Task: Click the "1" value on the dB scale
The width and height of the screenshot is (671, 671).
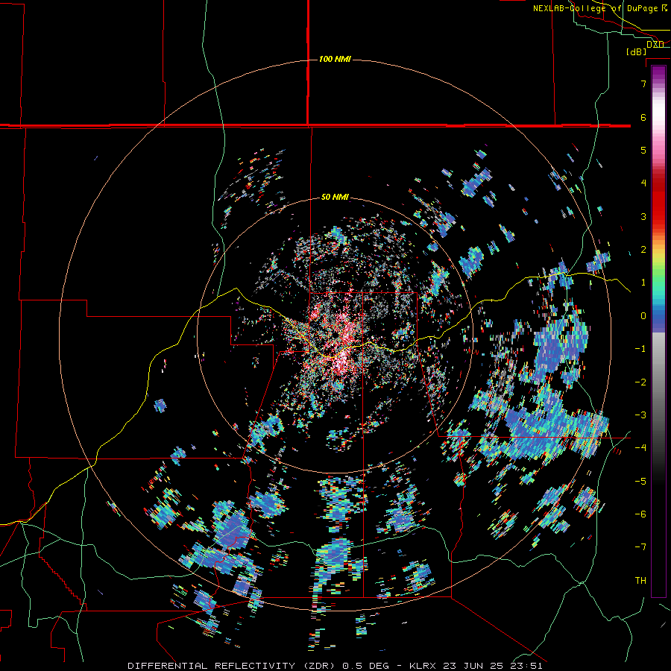Action: click(643, 283)
